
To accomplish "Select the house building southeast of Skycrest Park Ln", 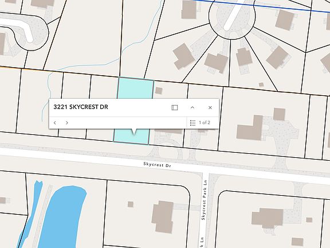I will (268, 218).
